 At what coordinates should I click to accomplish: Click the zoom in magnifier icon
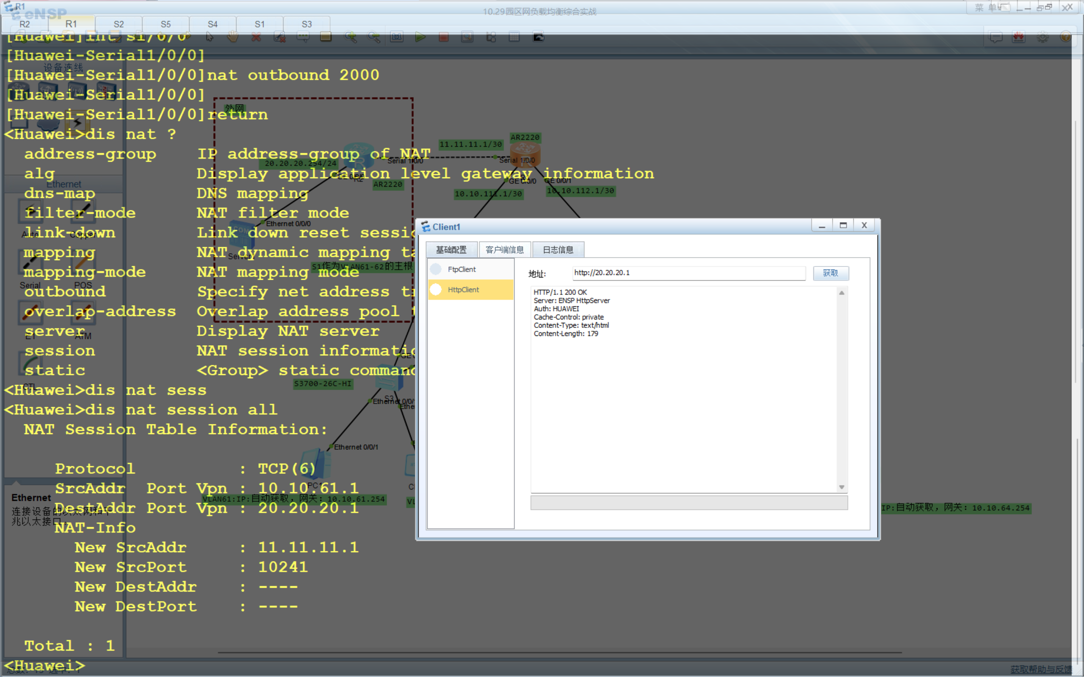(x=350, y=37)
